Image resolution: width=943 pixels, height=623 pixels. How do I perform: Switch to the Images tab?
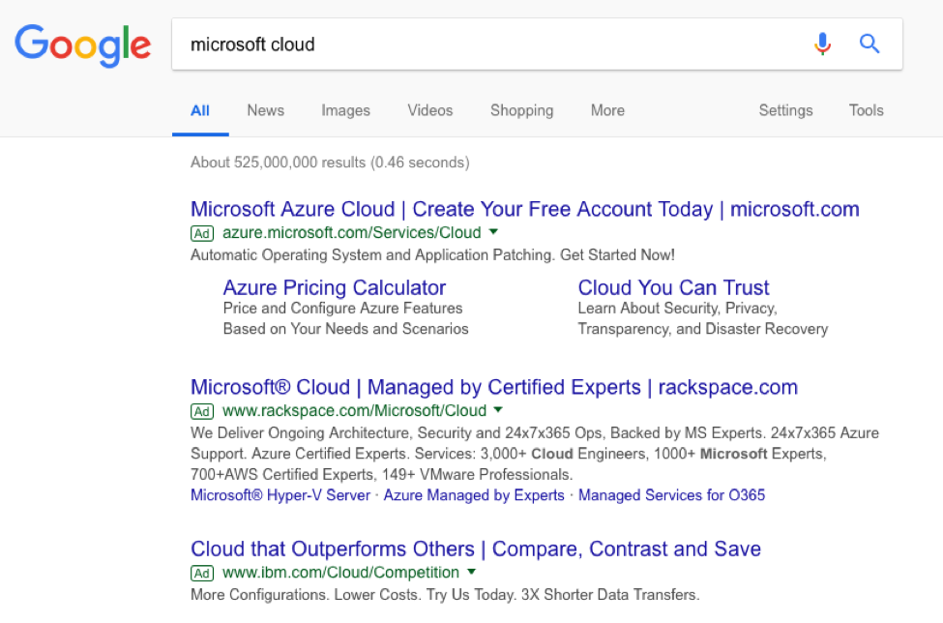pyautogui.click(x=345, y=110)
